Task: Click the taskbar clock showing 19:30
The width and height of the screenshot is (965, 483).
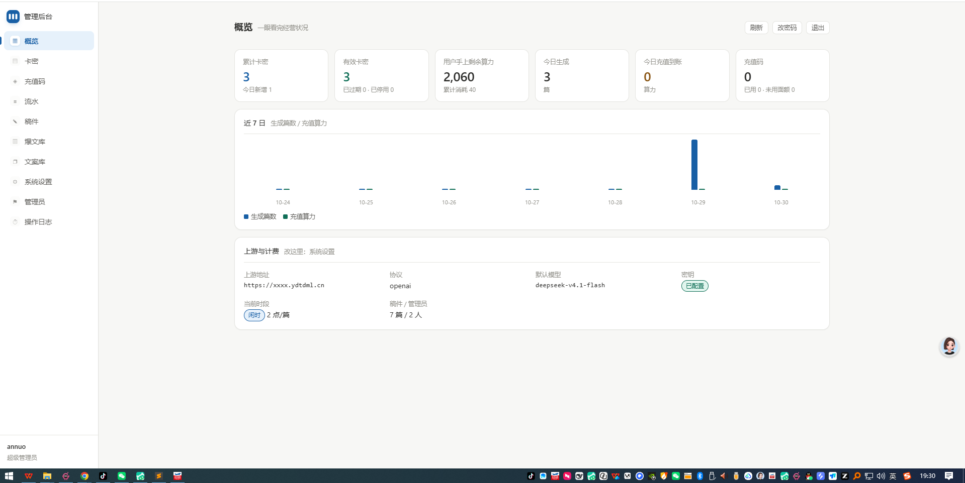Action: click(928, 476)
